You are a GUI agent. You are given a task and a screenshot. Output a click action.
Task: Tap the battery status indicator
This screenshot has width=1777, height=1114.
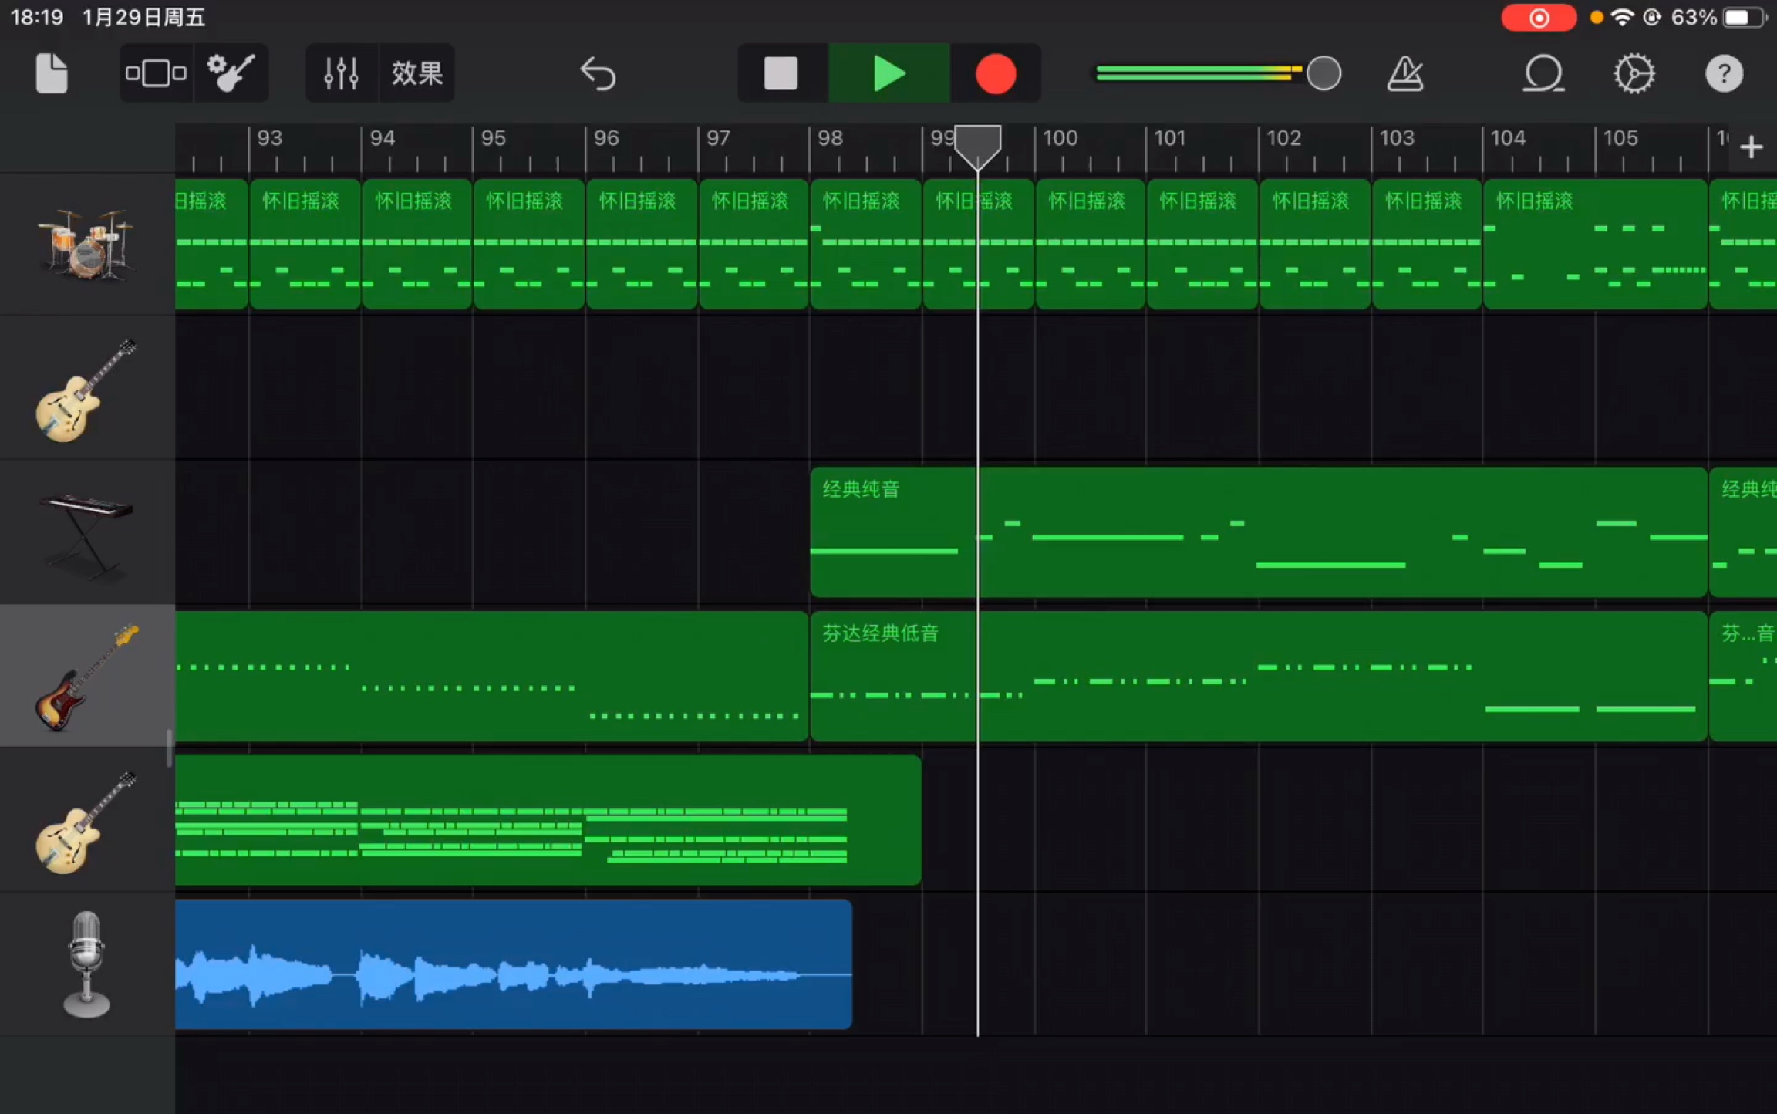[1745, 18]
